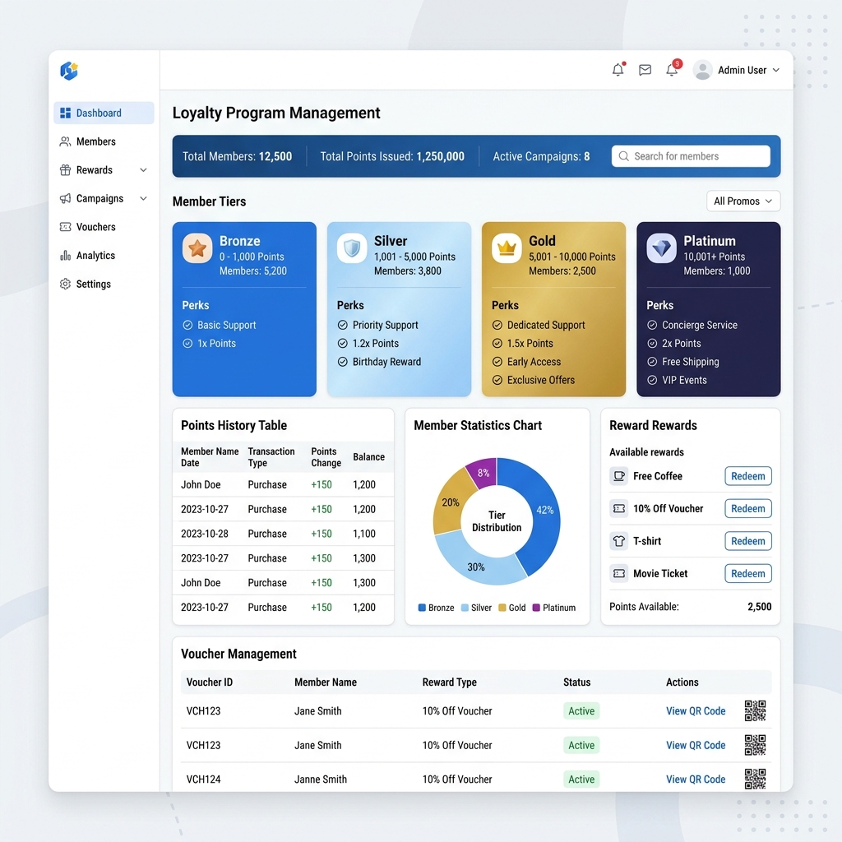View QR Code in first VCH123 row
Screen dimensions: 842x842
tap(696, 711)
